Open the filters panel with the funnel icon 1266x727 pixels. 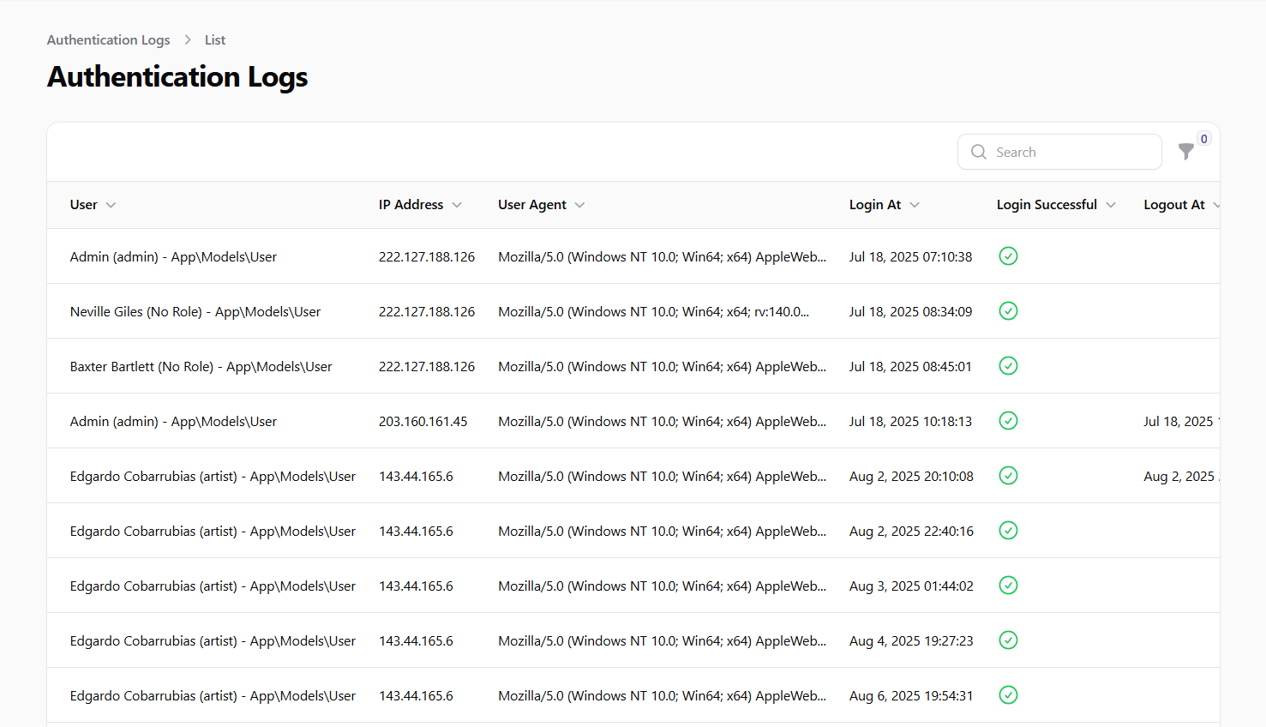(1186, 152)
